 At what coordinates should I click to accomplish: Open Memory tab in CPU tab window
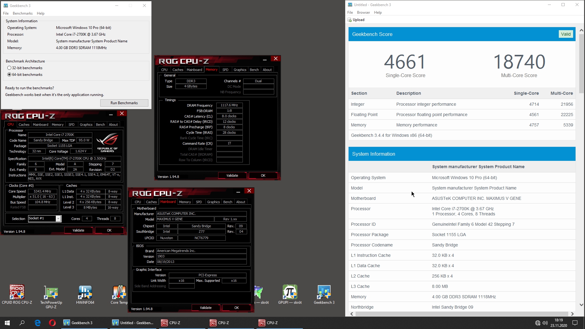click(x=58, y=125)
